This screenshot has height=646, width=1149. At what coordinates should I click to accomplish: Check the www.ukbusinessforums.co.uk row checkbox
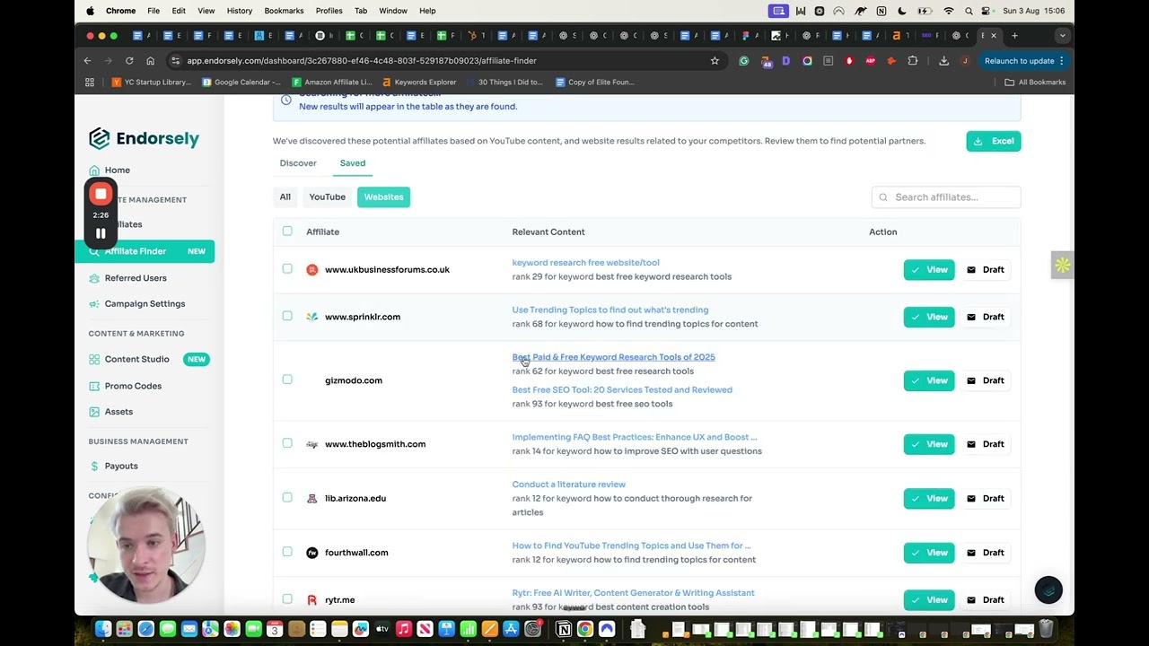(x=287, y=268)
